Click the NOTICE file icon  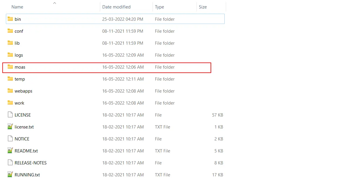pyautogui.click(x=10, y=139)
